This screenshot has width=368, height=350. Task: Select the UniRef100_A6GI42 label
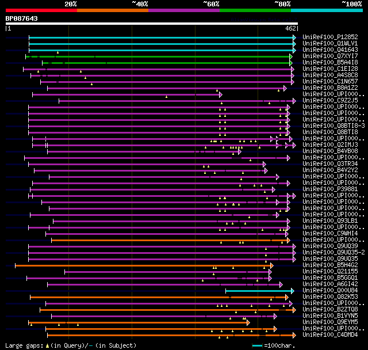point(330,284)
